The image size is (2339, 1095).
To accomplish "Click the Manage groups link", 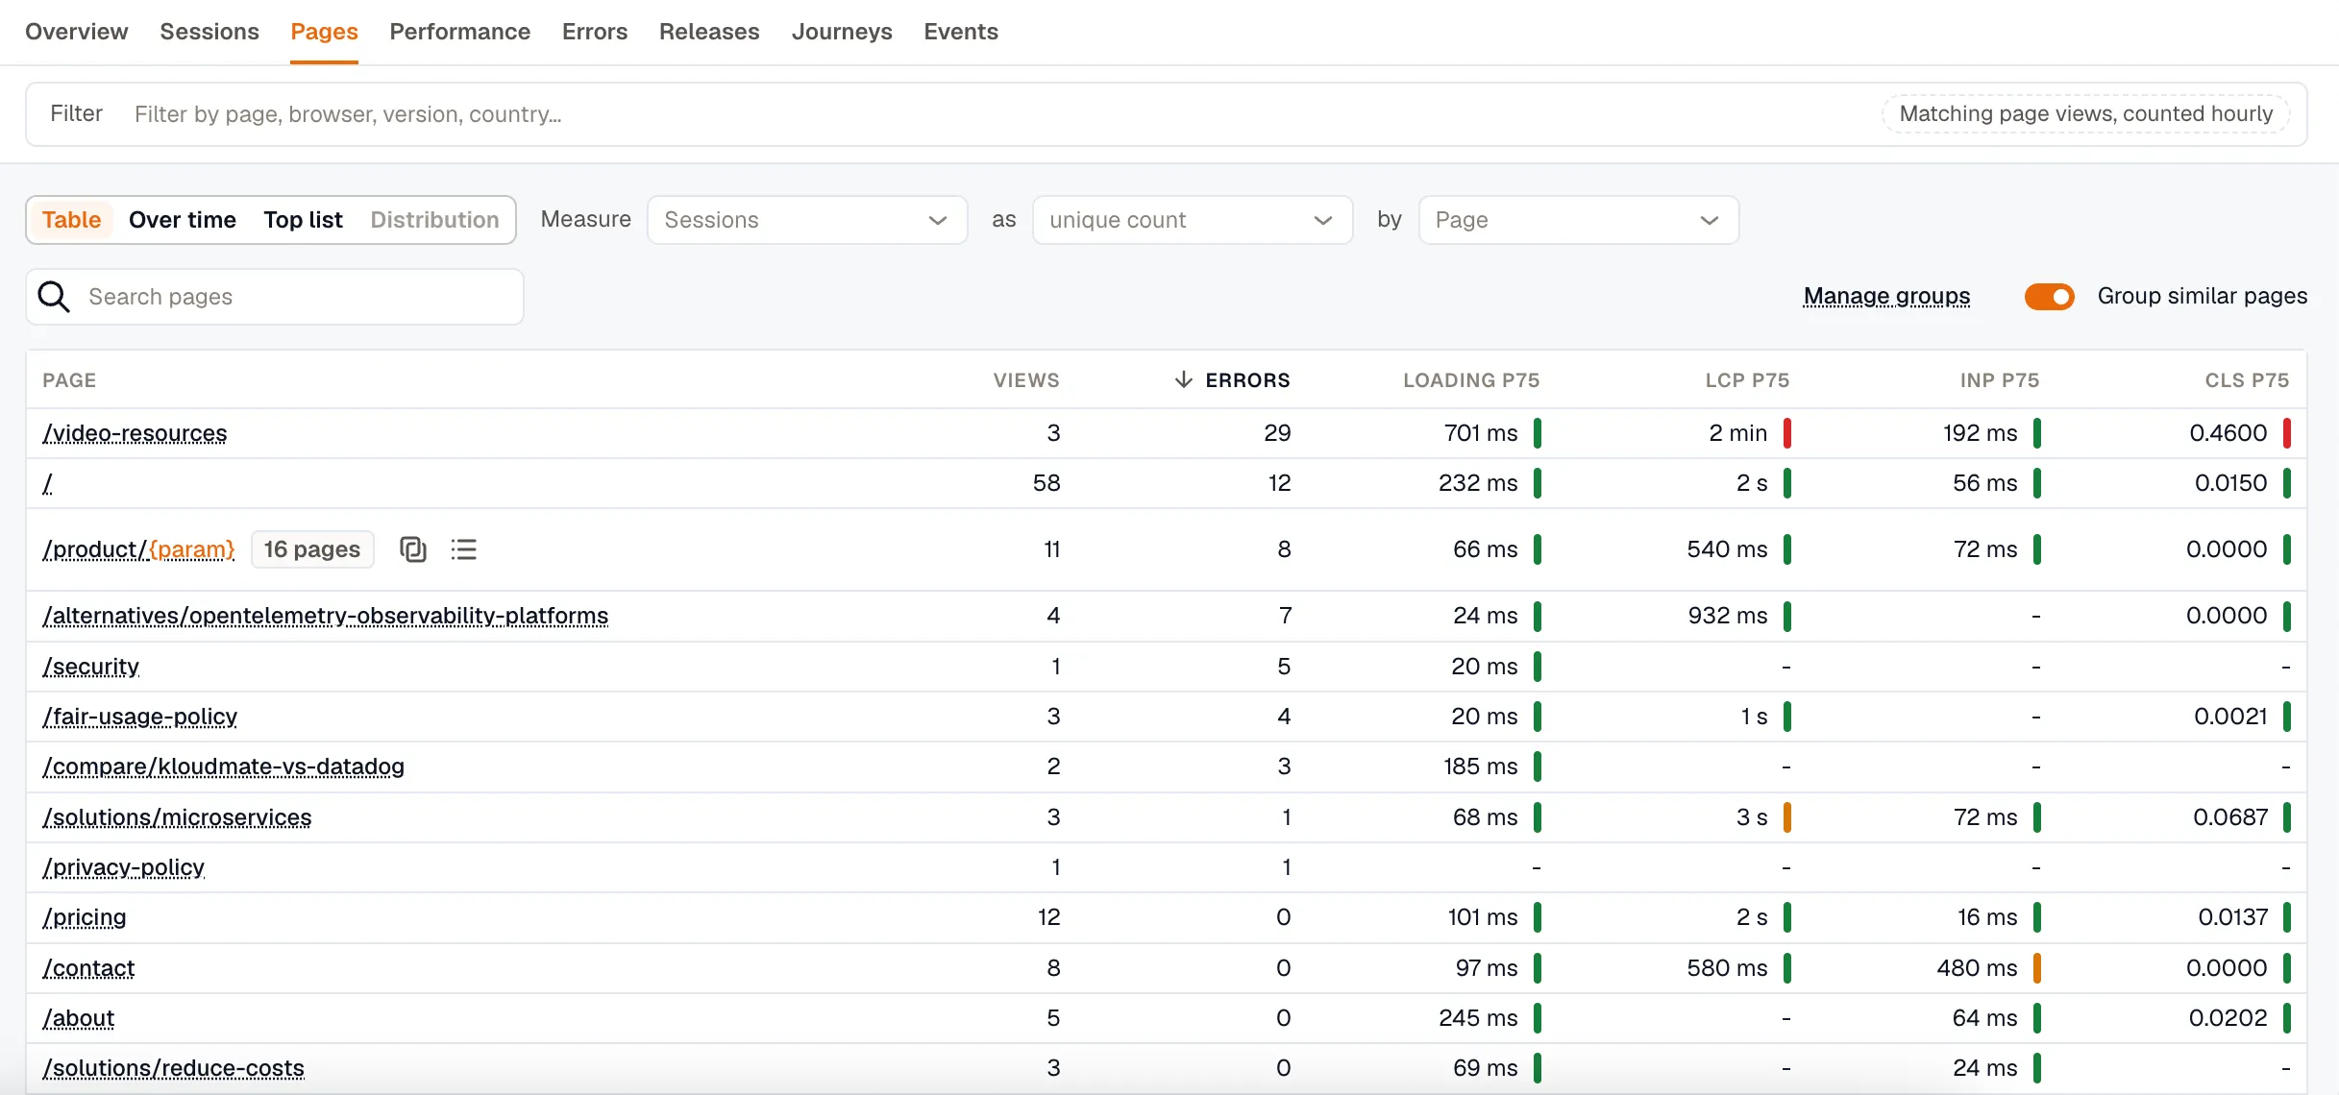I will (x=1886, y=297).
